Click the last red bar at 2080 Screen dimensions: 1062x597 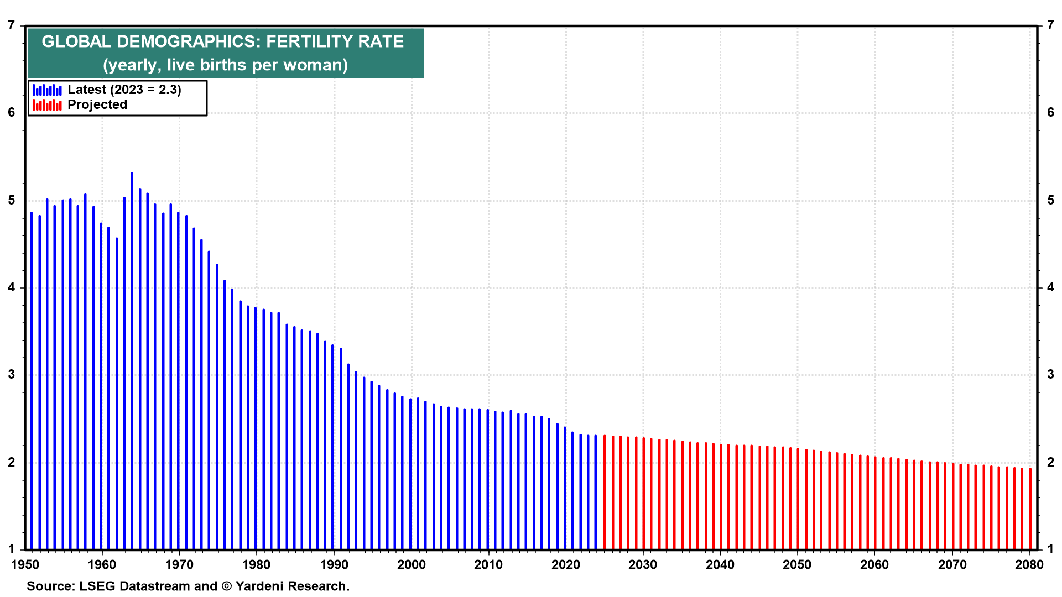click(x=1030, y=509)
